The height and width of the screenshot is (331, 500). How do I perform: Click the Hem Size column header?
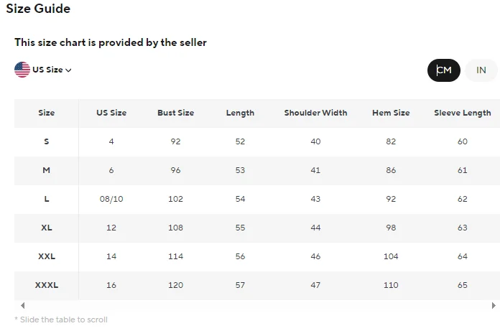[391, 113]
